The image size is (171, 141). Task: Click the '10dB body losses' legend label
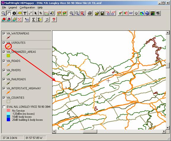tap(22, 117)
